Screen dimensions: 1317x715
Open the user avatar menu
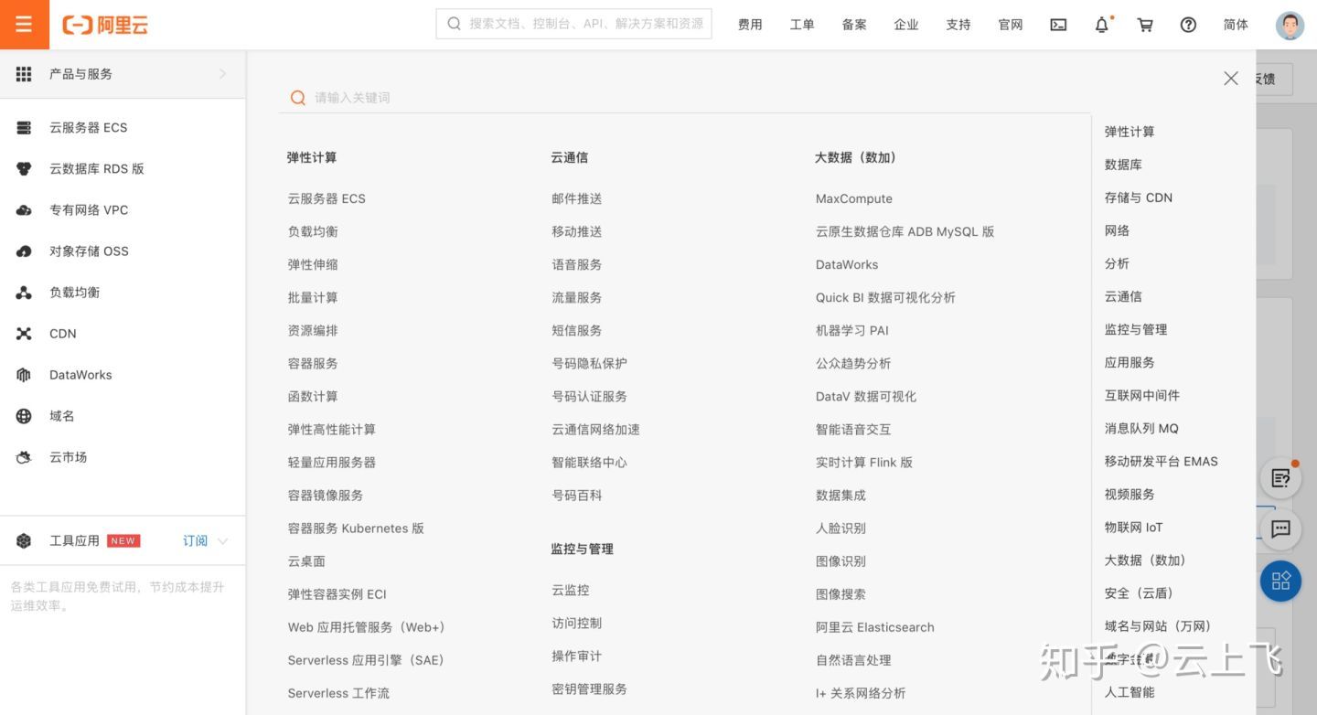coord(1290,25)
